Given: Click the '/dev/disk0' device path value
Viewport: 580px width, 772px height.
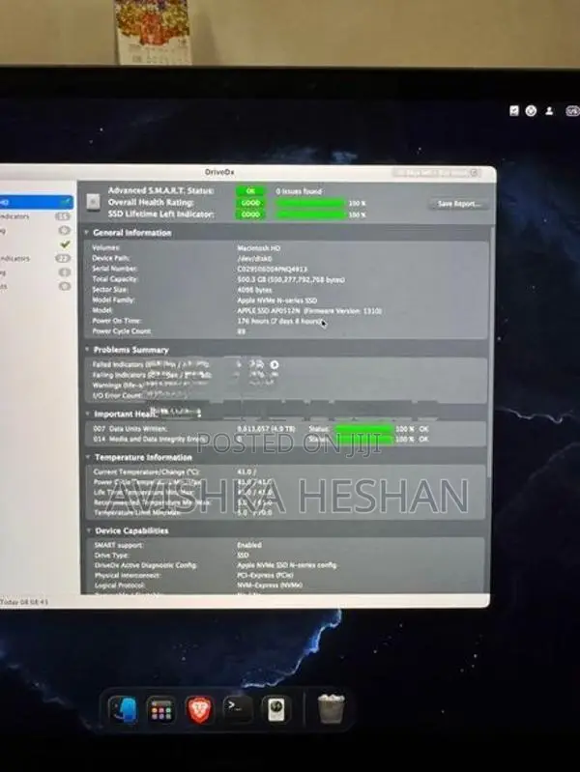Looking at the screenshot, I should [x=254, y=259].
